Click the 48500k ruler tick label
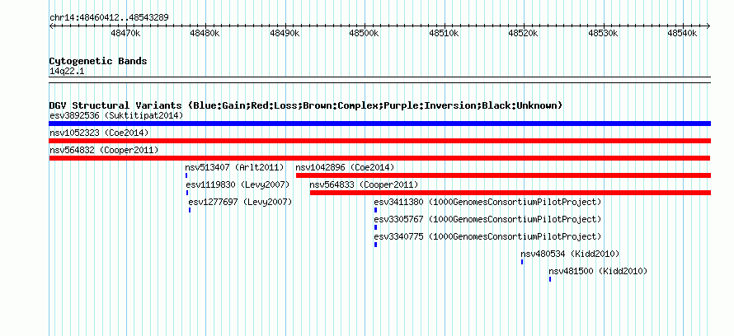The height and width of the screenshot is (336, 734). coord(364,34)
